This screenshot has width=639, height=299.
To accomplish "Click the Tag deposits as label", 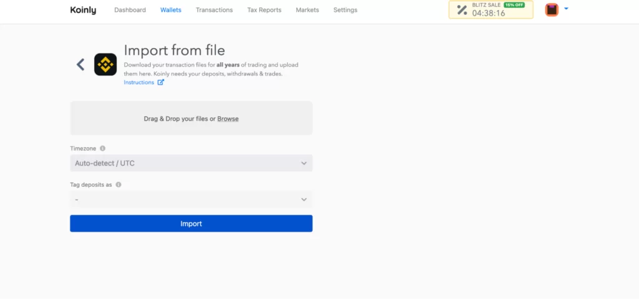I will (91, 184).
